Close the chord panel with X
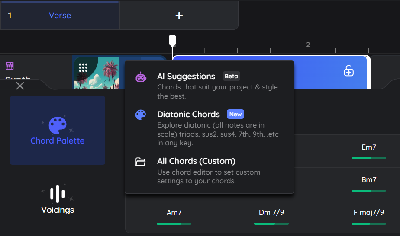This screenshot has width=400, height=236. 20,86
